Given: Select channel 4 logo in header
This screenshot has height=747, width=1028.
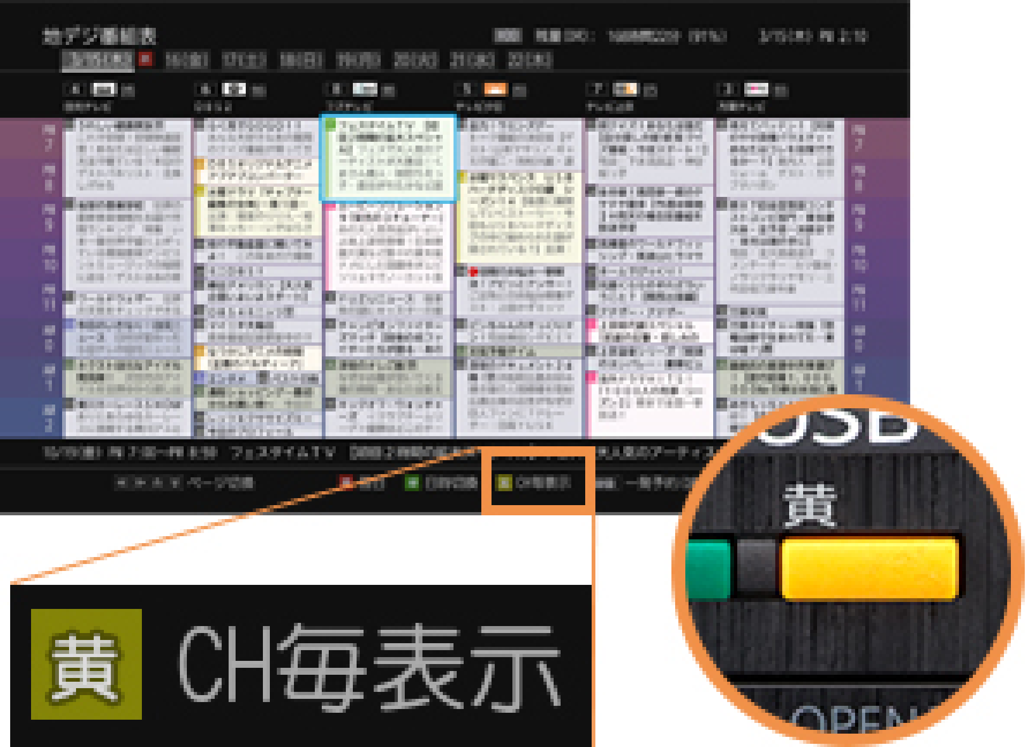Looking at the screenshot, I should tap(104, 89).
